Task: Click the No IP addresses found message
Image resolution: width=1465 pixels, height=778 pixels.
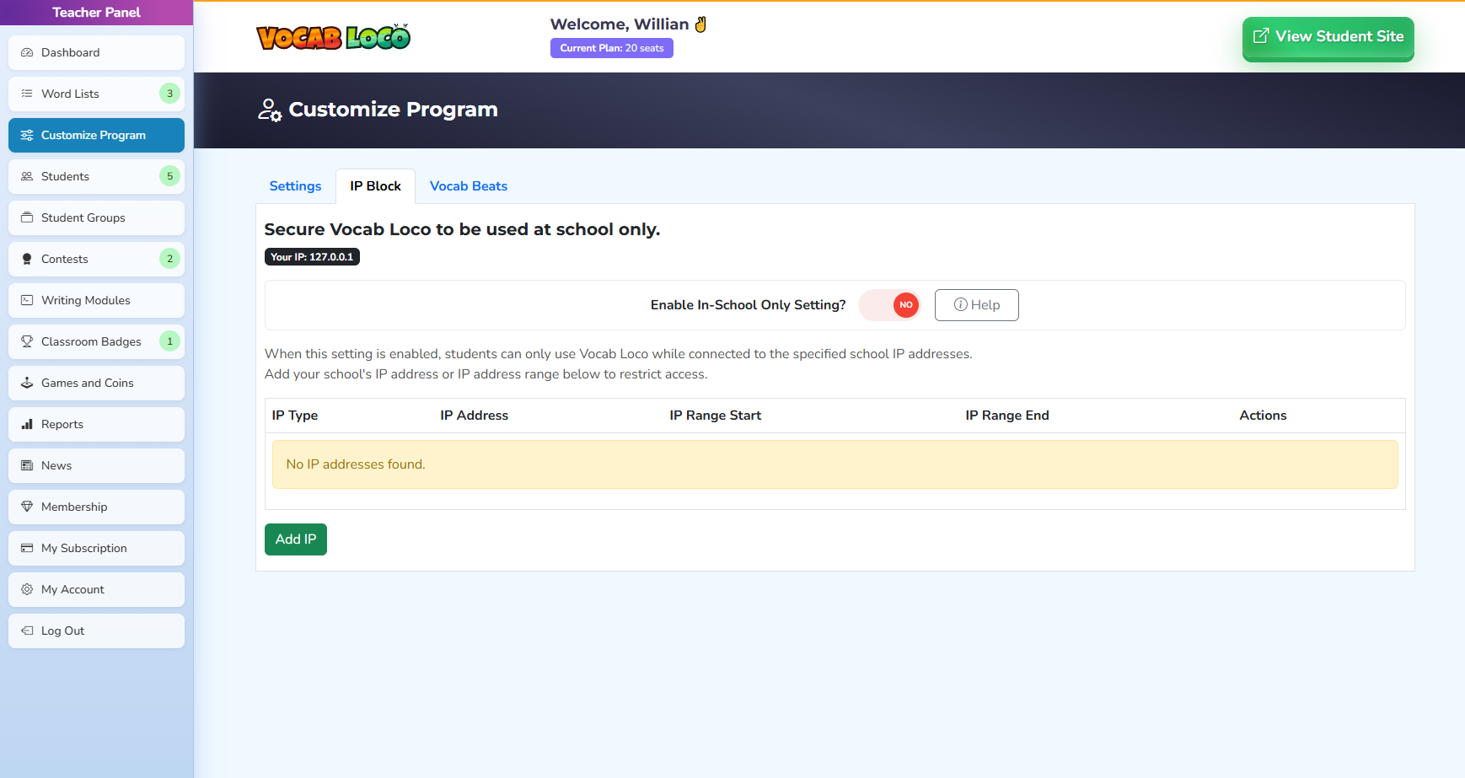Action: [x=835, y=464]
